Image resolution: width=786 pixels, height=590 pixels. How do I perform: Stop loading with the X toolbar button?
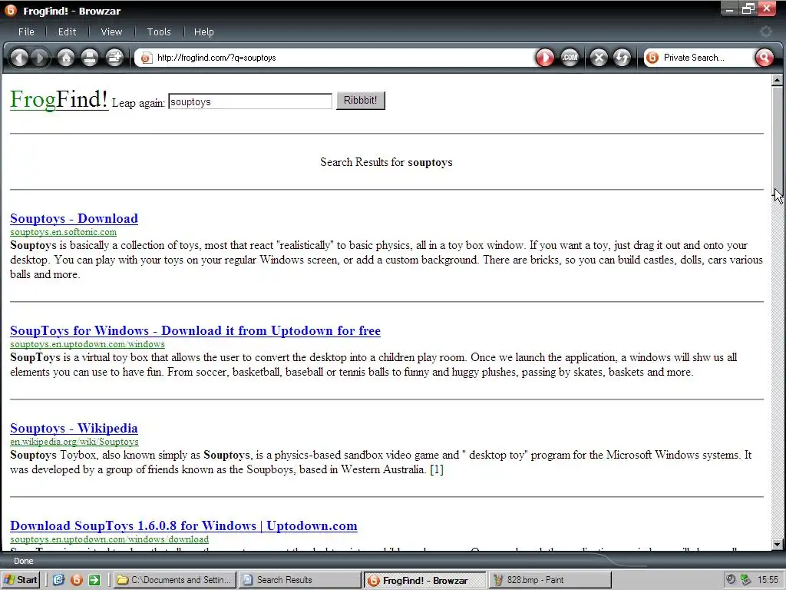click(x=599, y=58)
